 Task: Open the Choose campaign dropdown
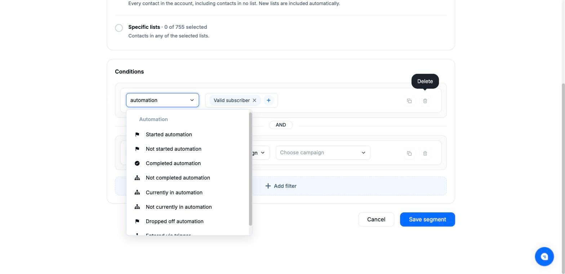coord(323,153)
